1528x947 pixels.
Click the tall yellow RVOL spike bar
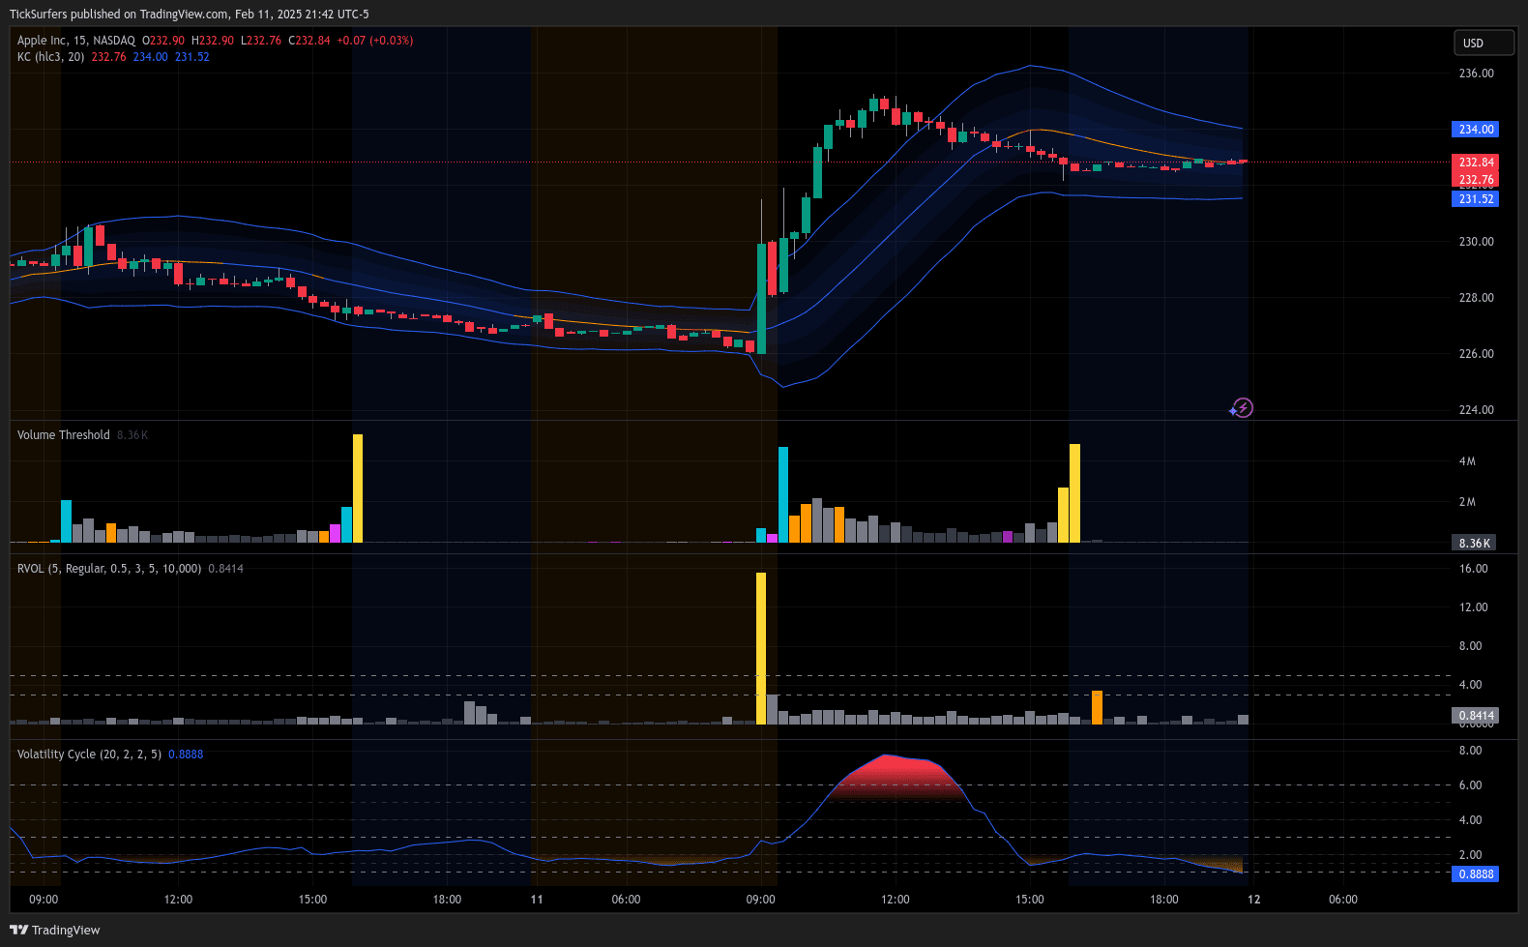761,648
